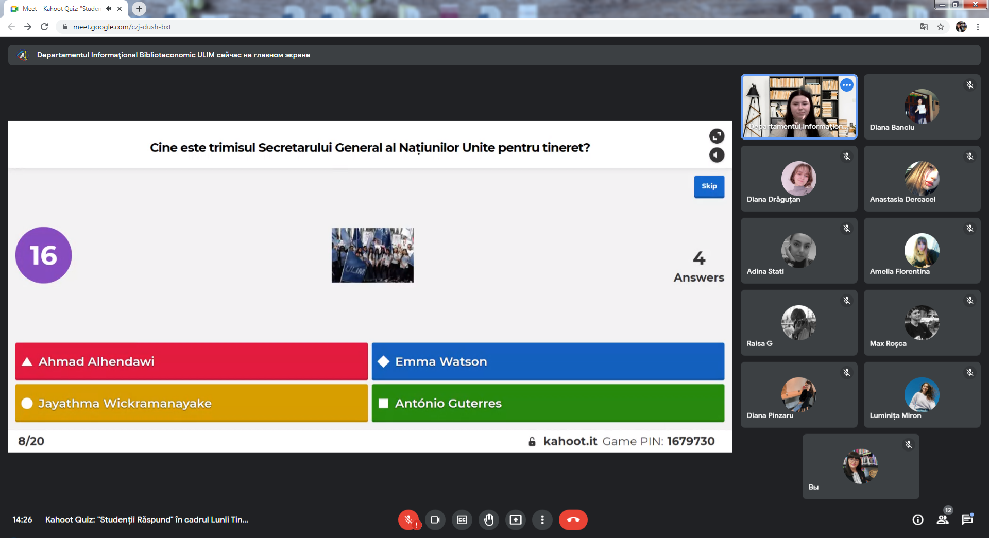Select Raisa G's avatar
The image size is (989, 538).
point(799,323)
